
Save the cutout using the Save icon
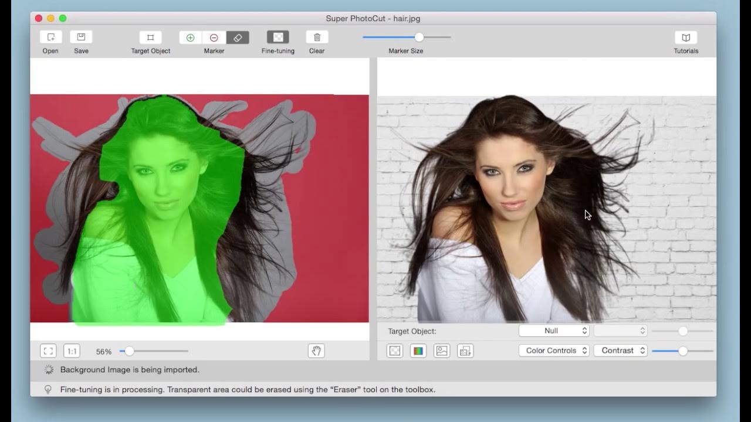(x=81, y=37)
